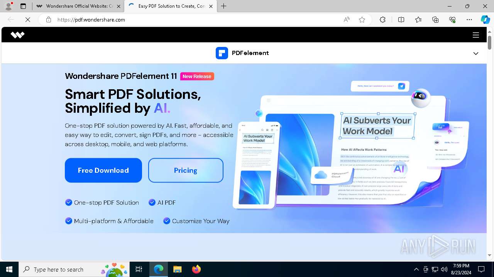Close the Easy PDF Solution tab
This screenshot has height=277, width=494.
click(211, 6)
